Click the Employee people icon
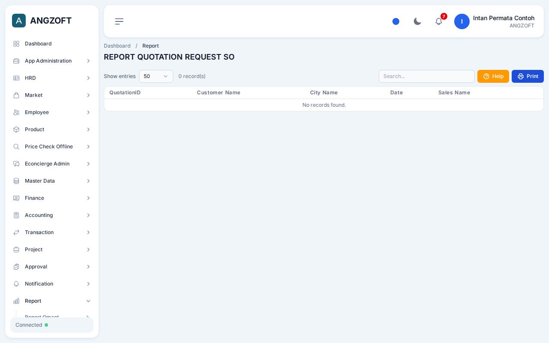Viewport: 549px width, 343px height. (x=16, y=112)
